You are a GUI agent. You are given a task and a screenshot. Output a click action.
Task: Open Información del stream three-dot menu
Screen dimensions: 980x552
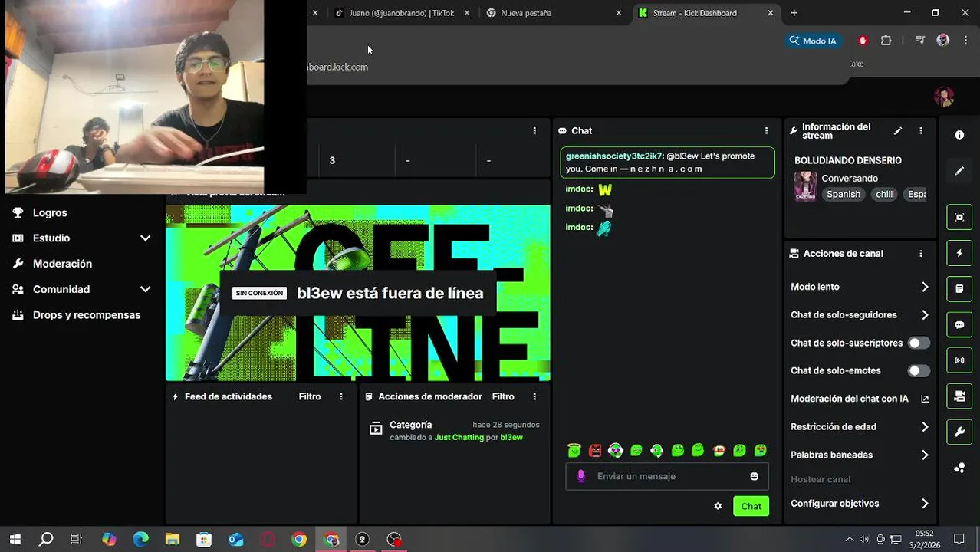tap(921, 131)
